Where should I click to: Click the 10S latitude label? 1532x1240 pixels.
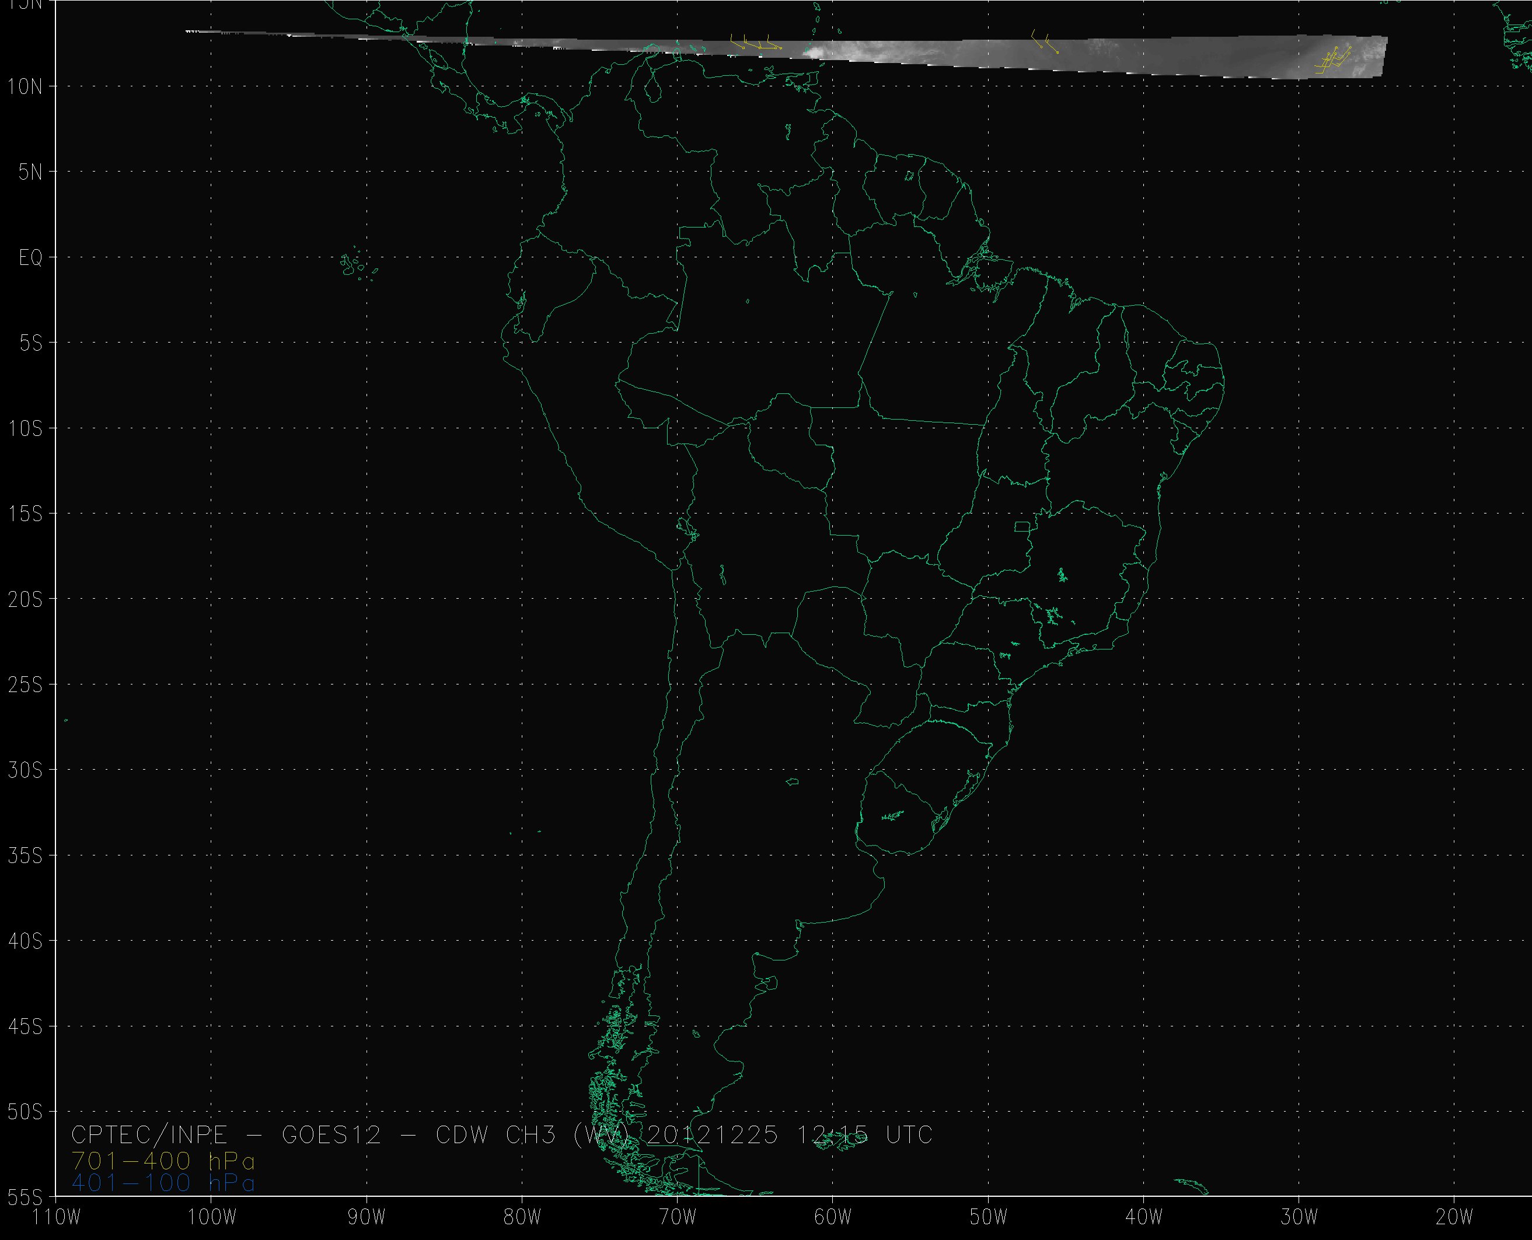(x=25, y=428)
